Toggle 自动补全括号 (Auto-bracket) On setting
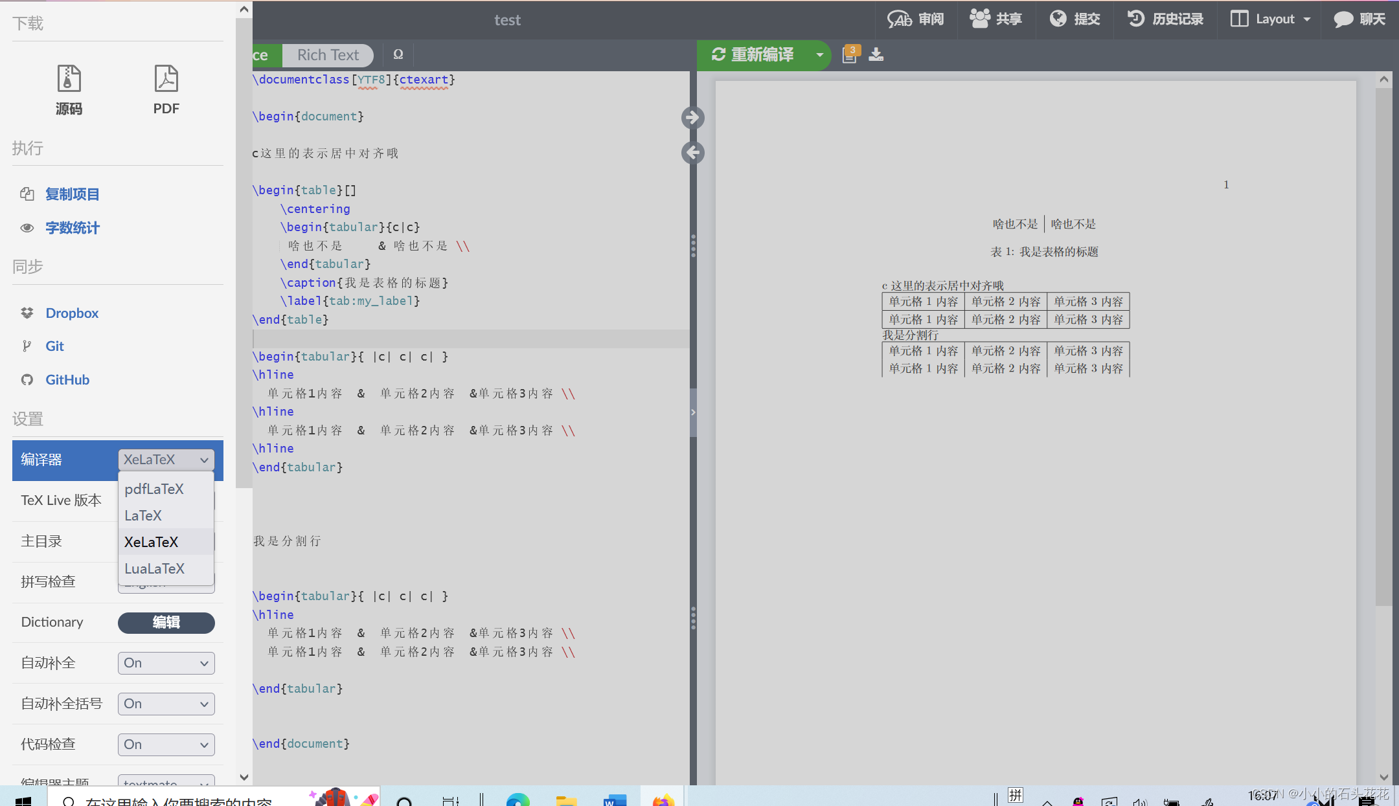 [x=165, y=703]
